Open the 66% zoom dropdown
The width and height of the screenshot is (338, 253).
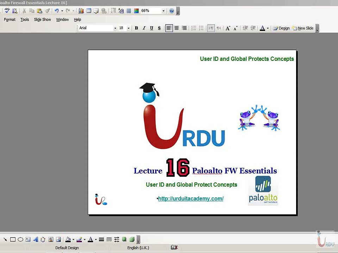tap(163, 11)
